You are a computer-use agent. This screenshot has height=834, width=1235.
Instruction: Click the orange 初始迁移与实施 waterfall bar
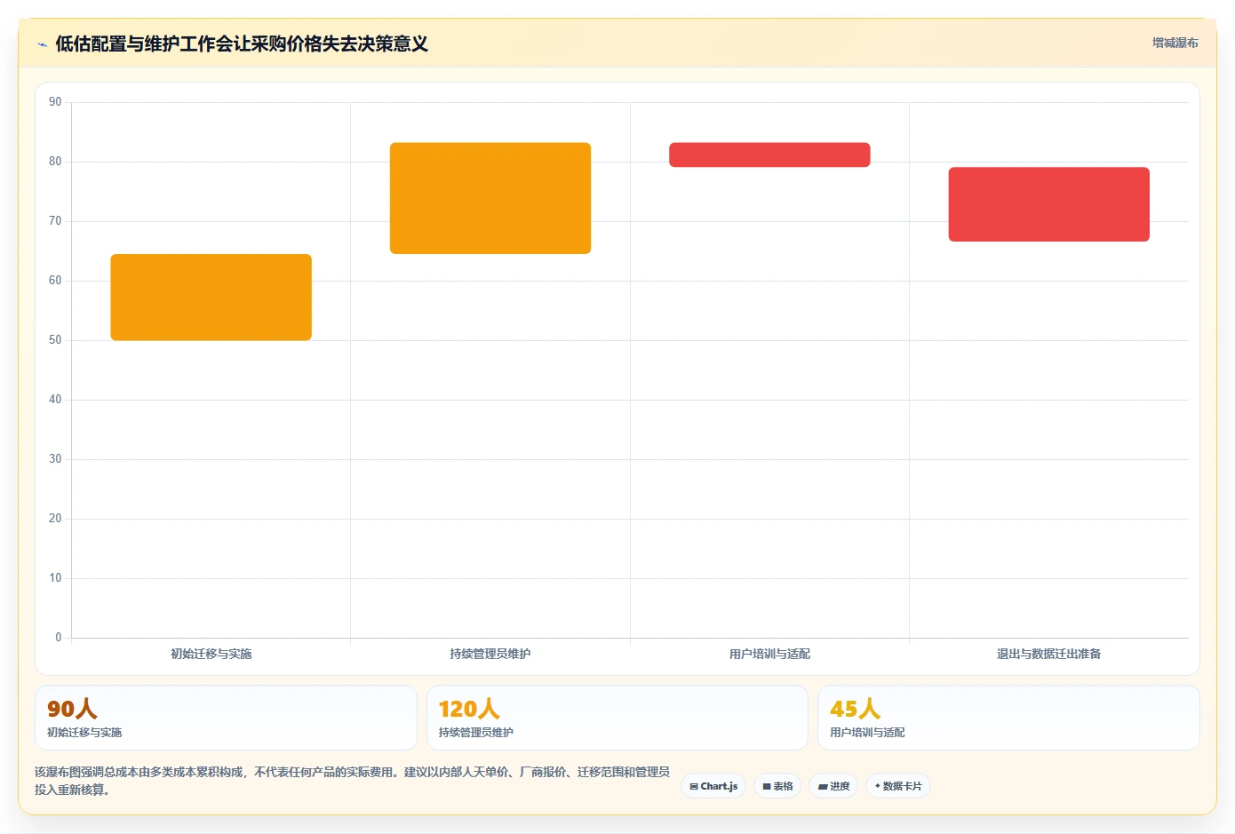(x=211, y=298)
